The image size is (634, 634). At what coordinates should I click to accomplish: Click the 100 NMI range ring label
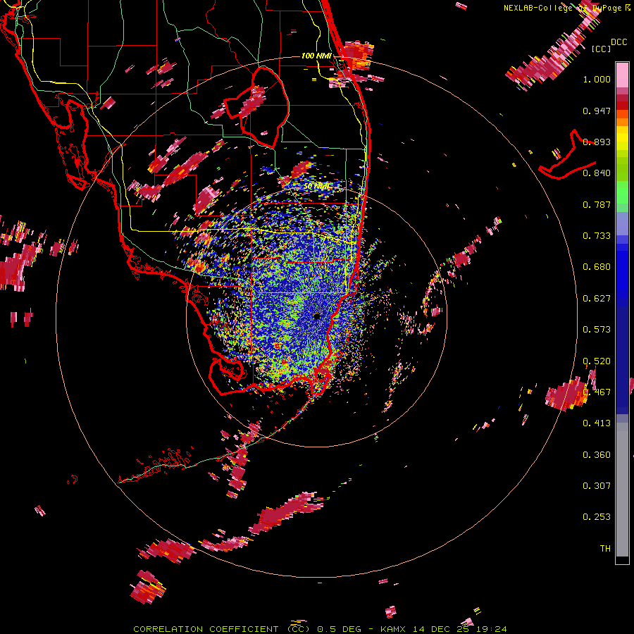(316, 56)
